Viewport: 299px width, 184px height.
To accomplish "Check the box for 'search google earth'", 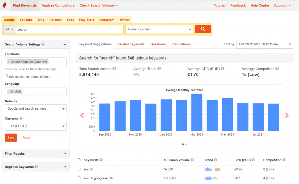I will click(79, 178).
